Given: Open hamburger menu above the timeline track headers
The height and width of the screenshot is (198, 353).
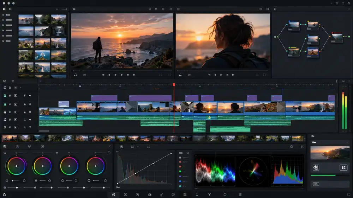Looking at the screenshot, I should point(13,81).
